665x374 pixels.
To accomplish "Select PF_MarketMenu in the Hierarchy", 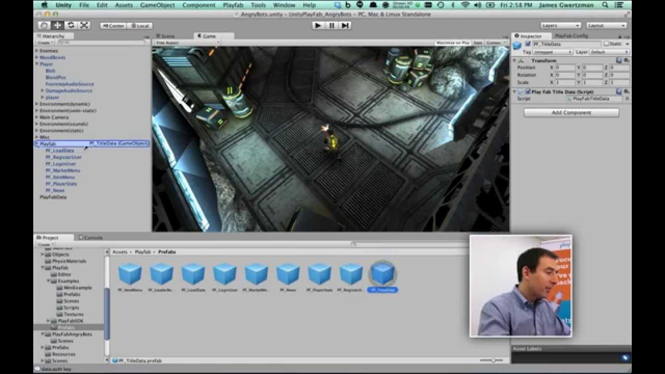I will (63, 170).
